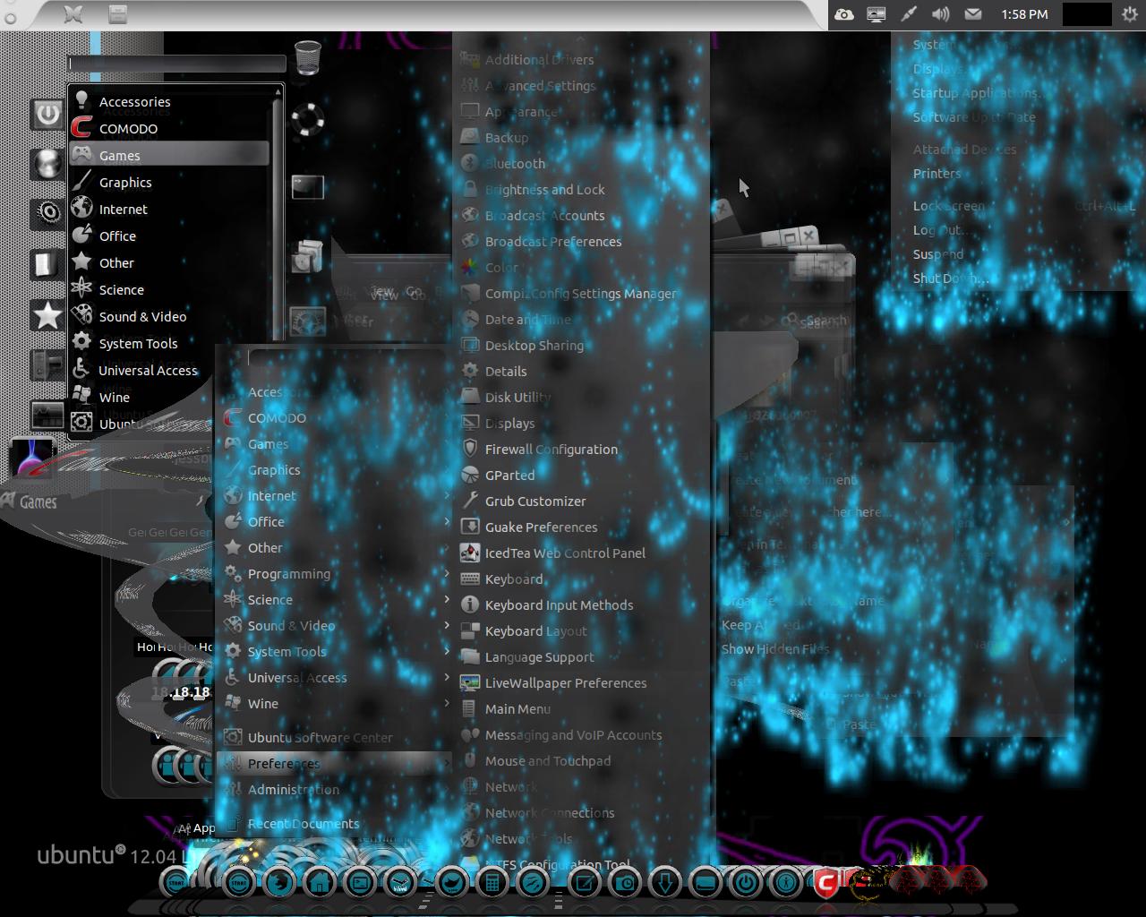Open the system monitor graph launcher icon

[47, 416]
